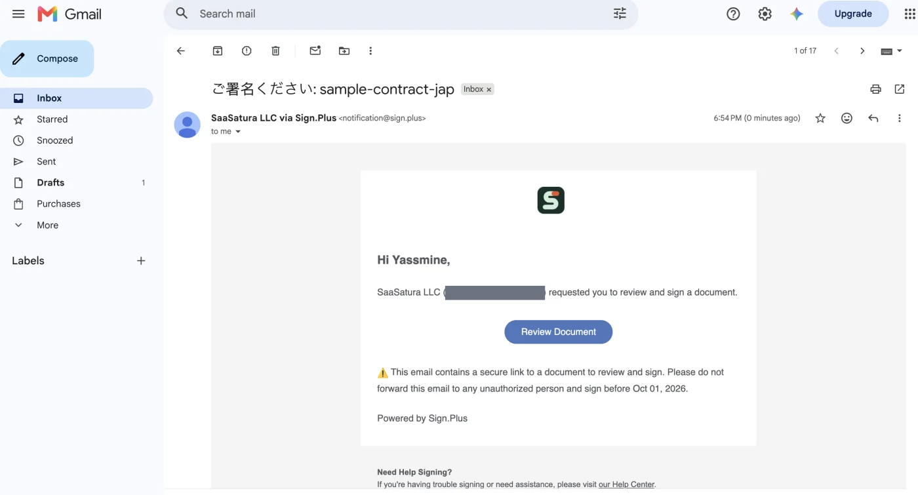Open the Purchases folder
Screen dimensions: 918x495
coord(76,204)
